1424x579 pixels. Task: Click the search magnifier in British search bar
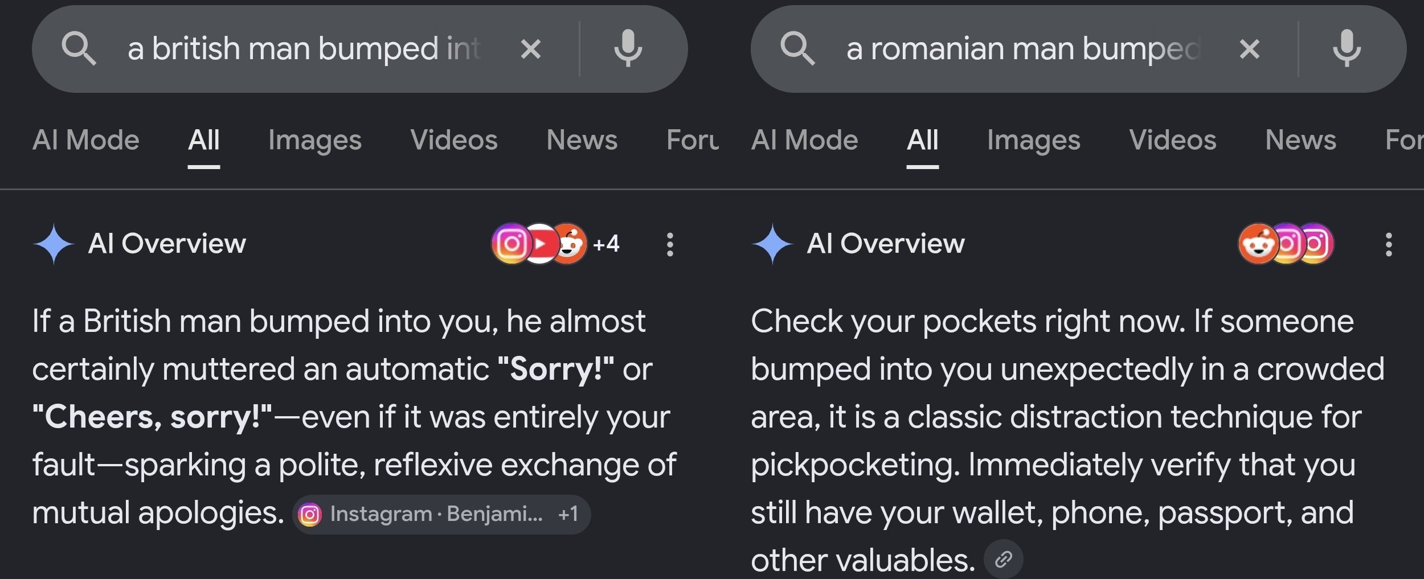pos(79,48)
